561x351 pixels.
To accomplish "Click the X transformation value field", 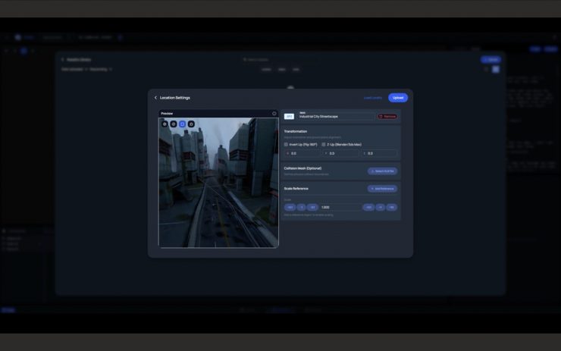I will (x=303, y=153).
